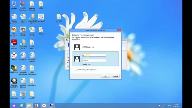Open the Yandex Browser desktop shortcut

coord(14,56)
